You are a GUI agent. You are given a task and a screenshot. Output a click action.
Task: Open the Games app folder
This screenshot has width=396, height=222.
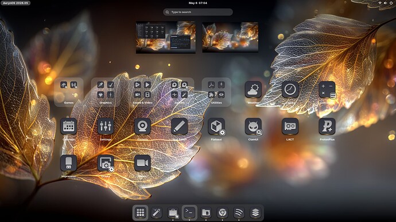point(69,92)
